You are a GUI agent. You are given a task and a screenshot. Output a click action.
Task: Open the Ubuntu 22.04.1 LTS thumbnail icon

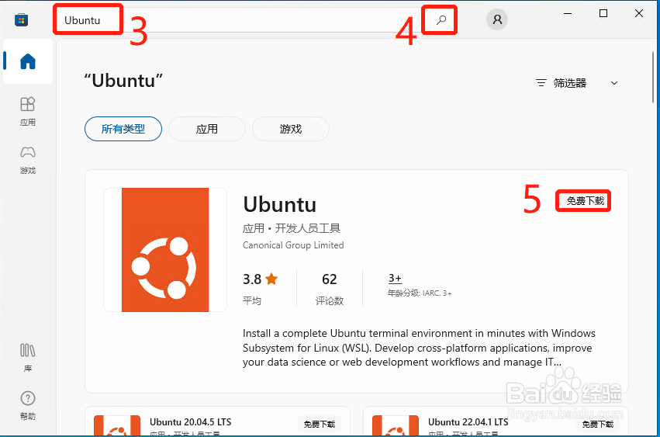(396, 425)
